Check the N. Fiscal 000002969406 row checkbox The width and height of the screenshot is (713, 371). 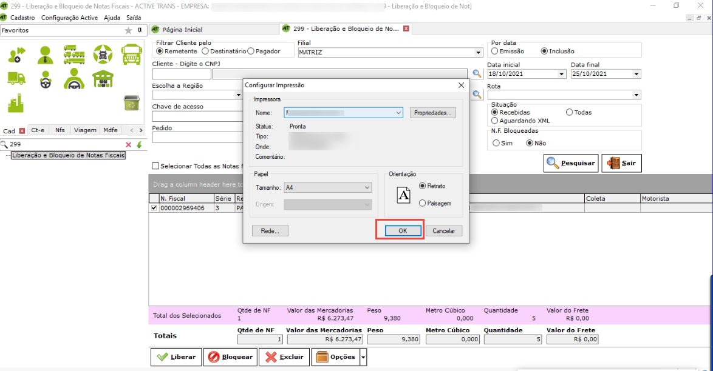click(154, 208)
